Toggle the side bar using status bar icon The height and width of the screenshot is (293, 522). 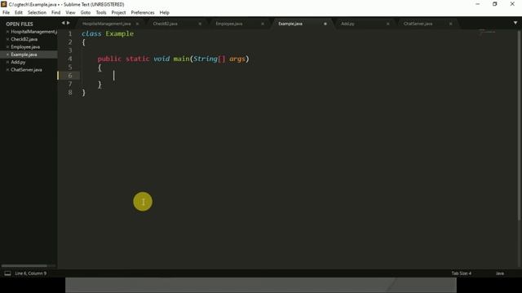click(x=7, y=273)
